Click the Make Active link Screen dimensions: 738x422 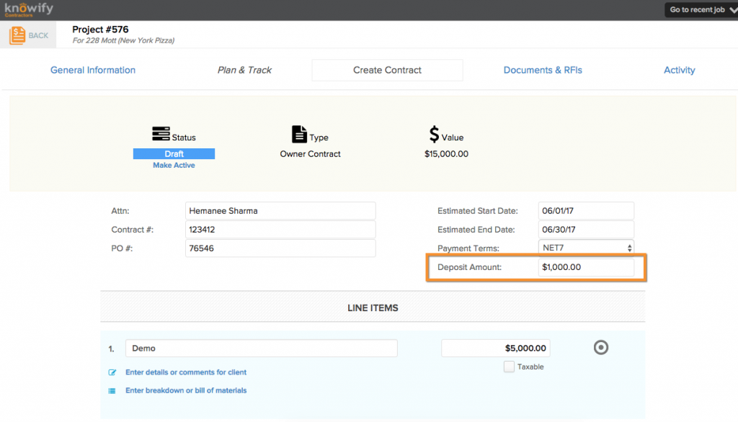(173, 165)
